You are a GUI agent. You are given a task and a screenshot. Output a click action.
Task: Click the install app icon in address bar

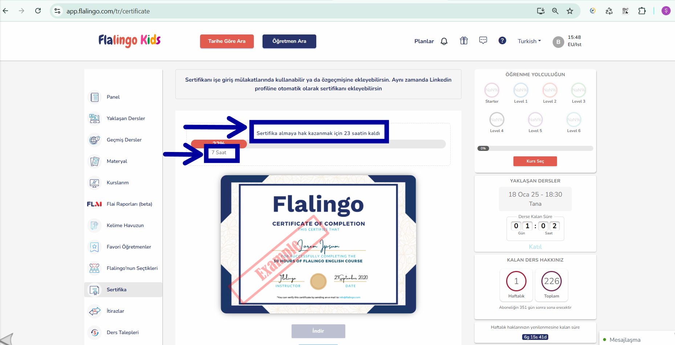[x=541, y=11]
